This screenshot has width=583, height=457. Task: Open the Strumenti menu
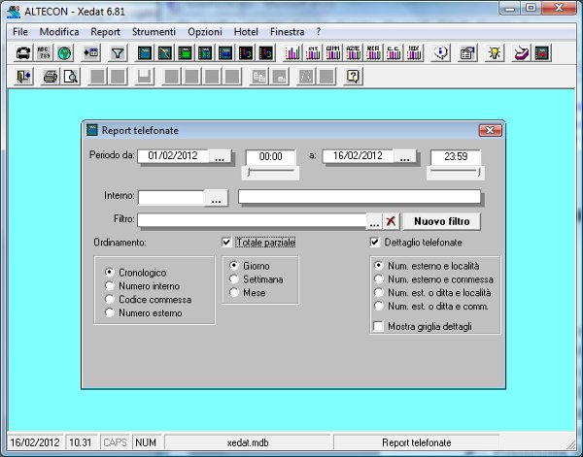(154, 32)
